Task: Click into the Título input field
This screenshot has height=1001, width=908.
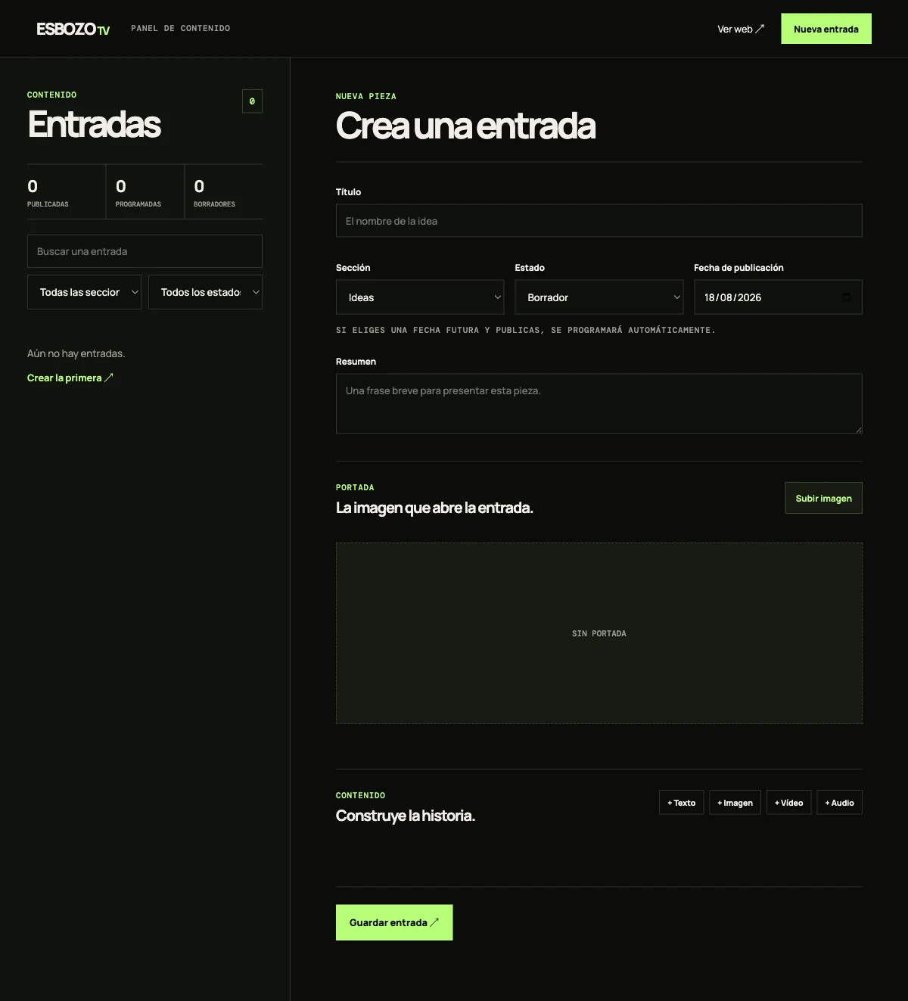Action: [599, 221]
